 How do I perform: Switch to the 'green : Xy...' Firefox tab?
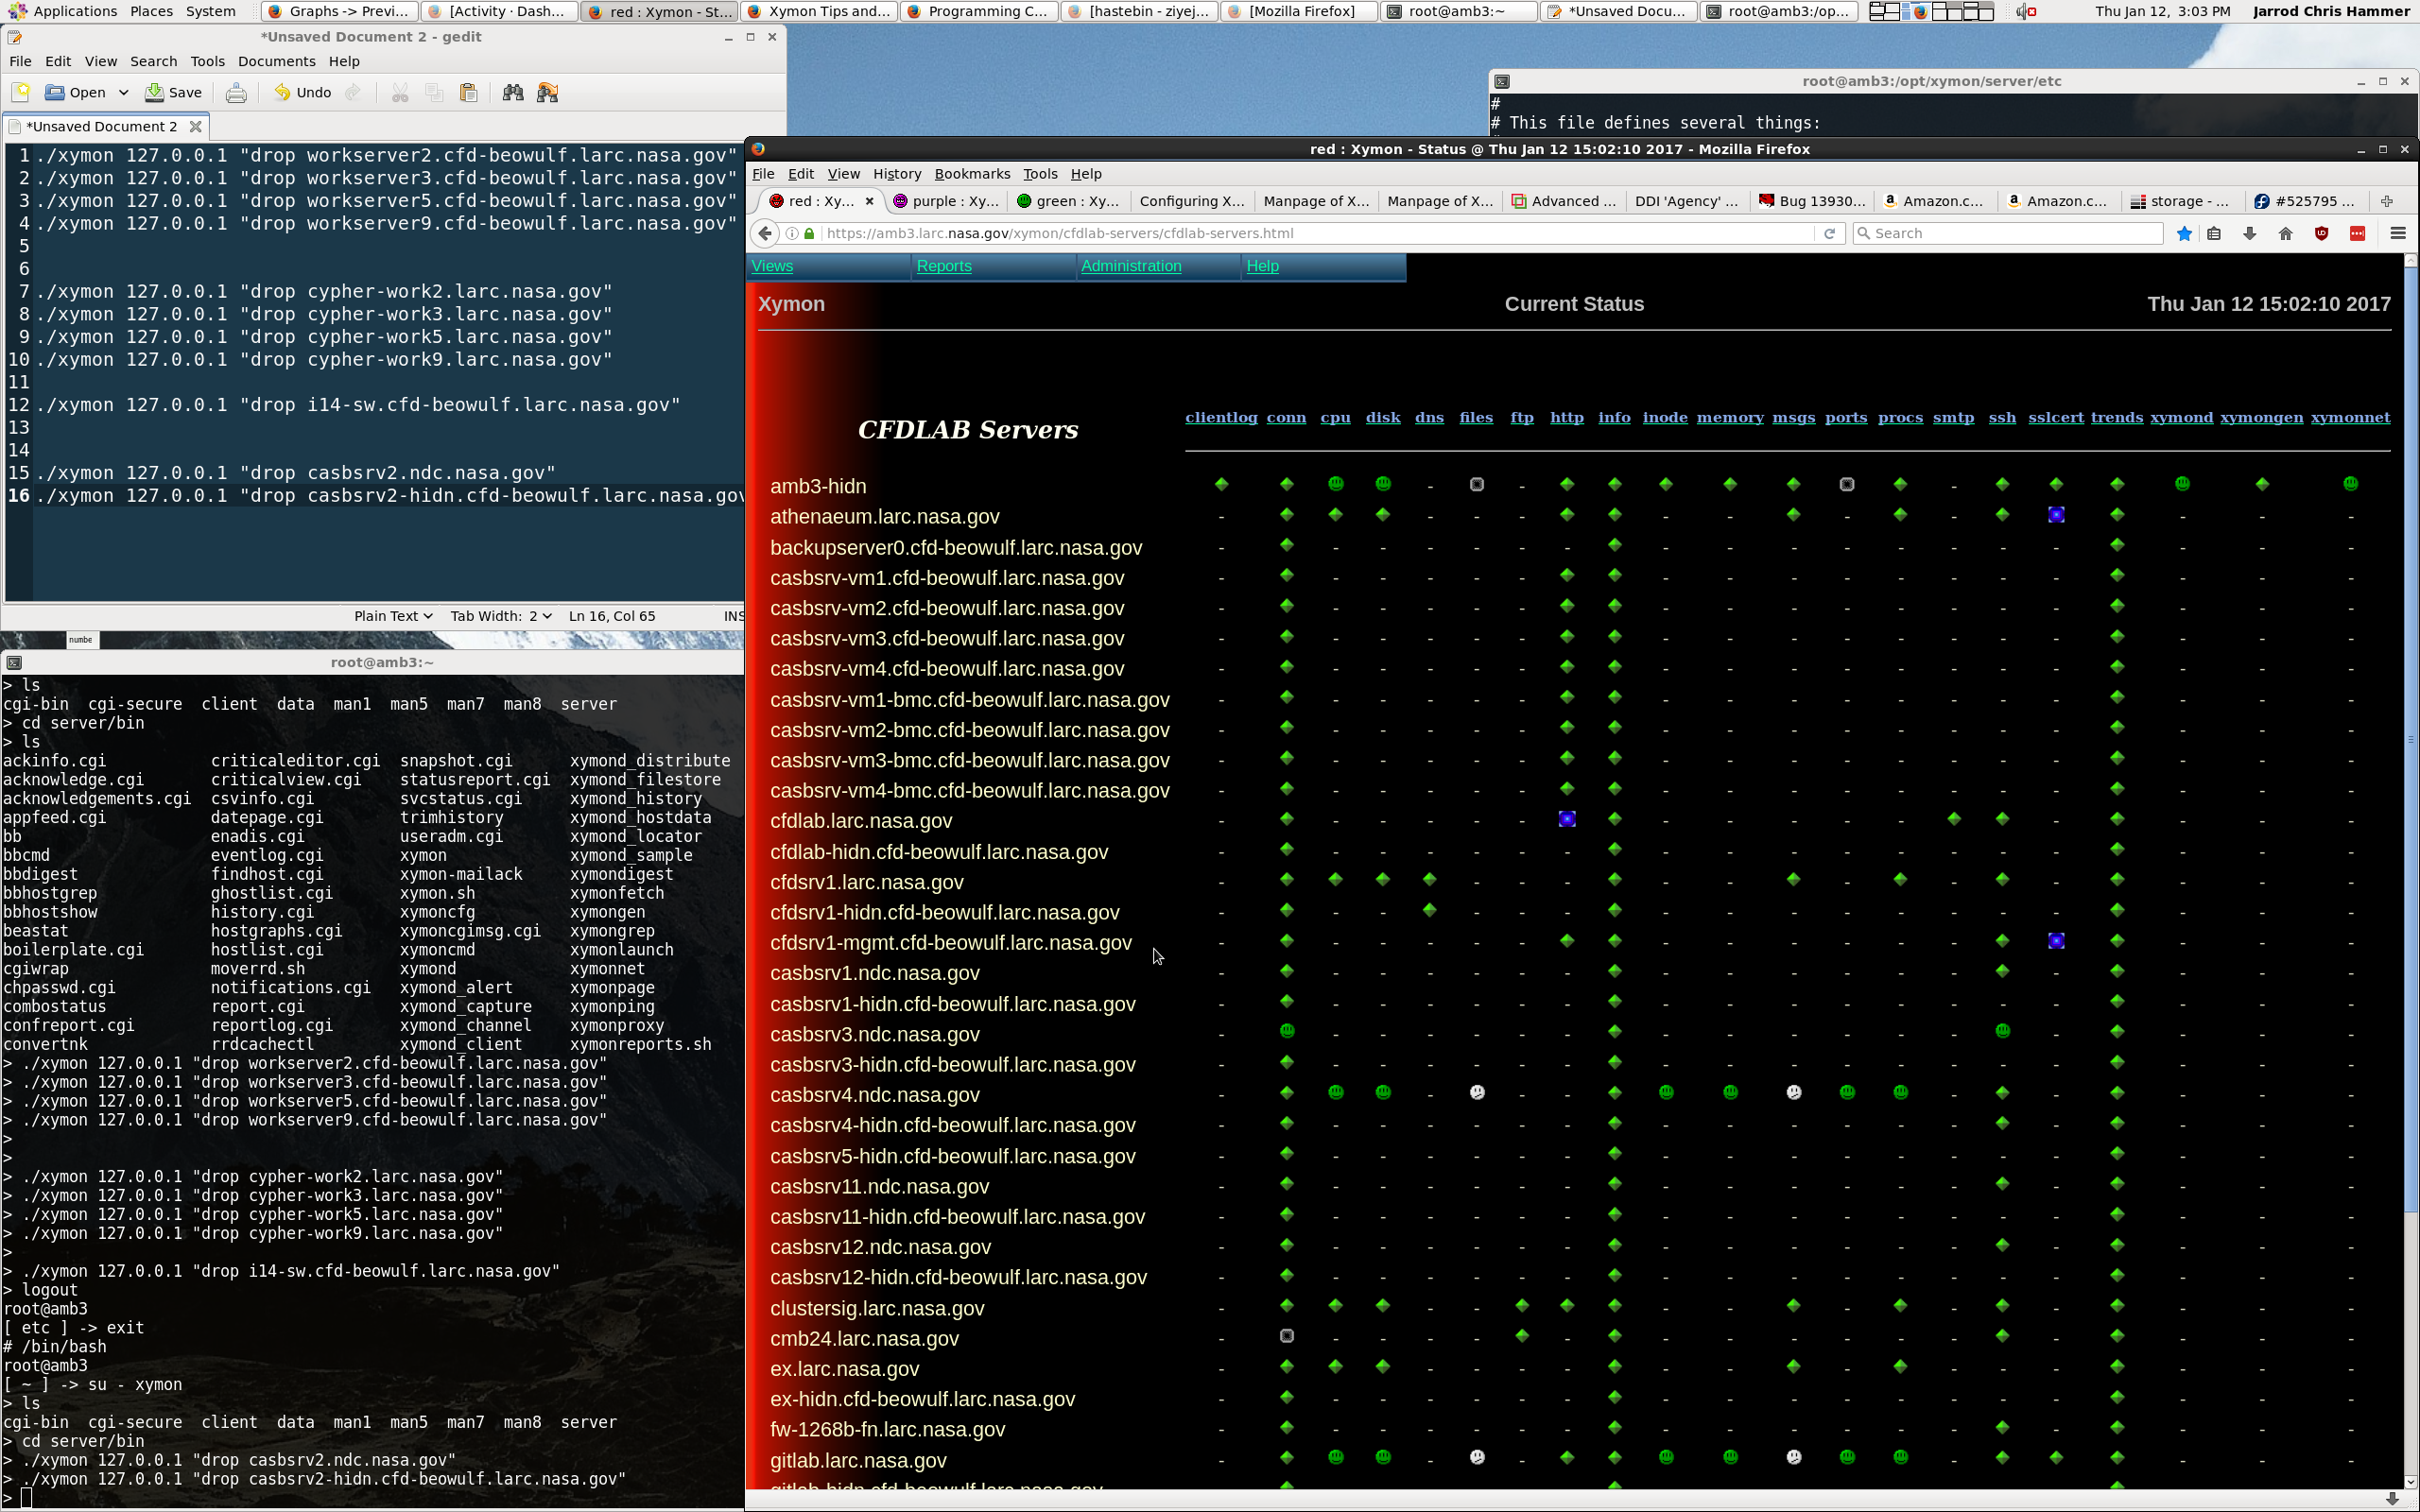[x=1067, y=201]
